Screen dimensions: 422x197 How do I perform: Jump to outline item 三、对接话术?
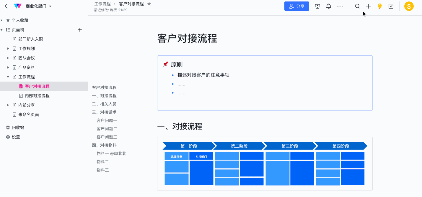click(x=104, y=112)
